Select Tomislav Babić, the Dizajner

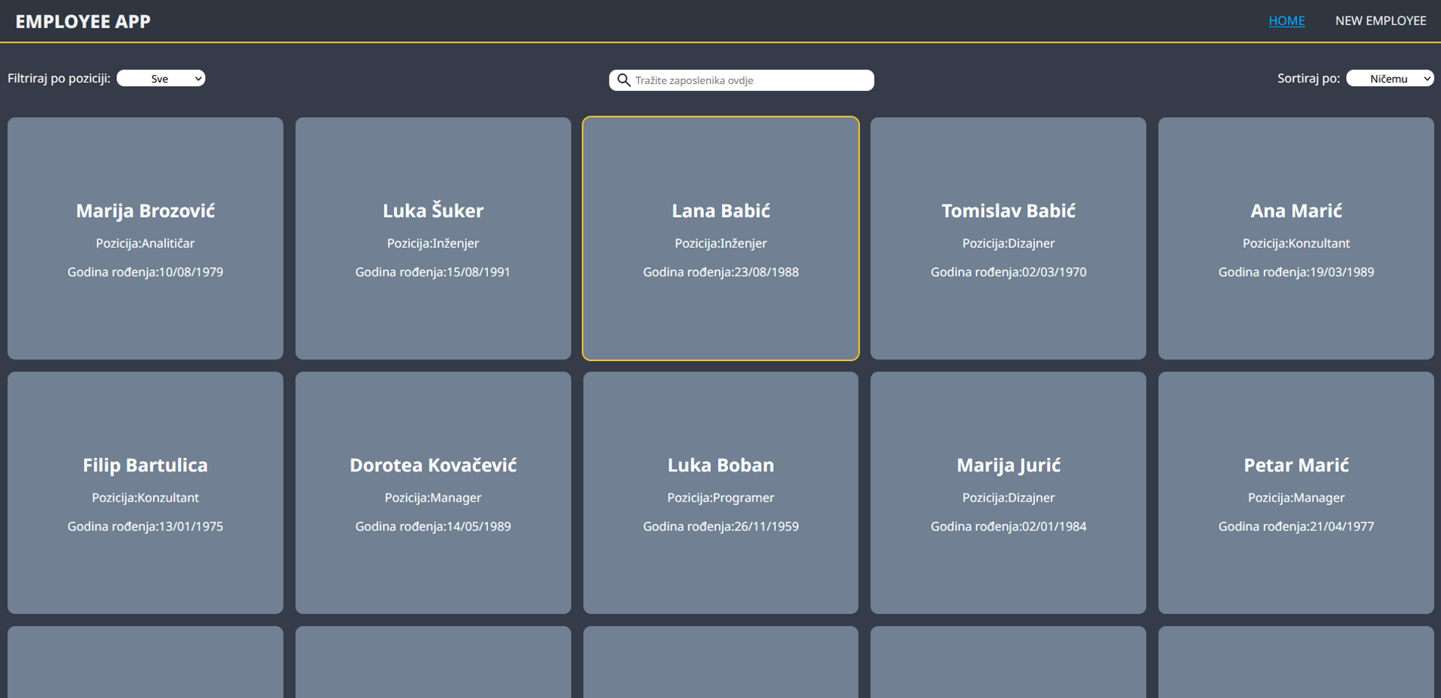(1008, 238)
